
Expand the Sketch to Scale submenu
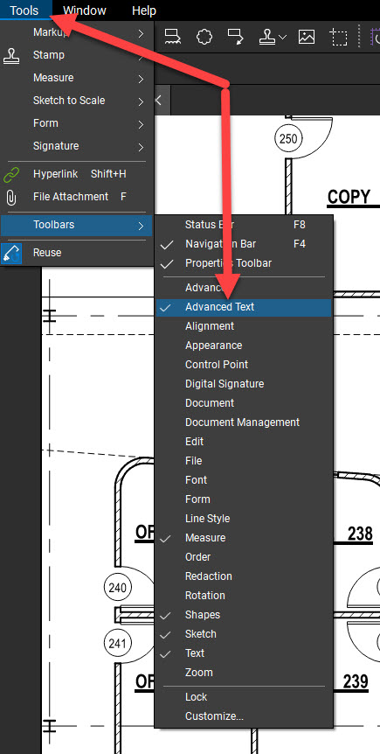77,101
